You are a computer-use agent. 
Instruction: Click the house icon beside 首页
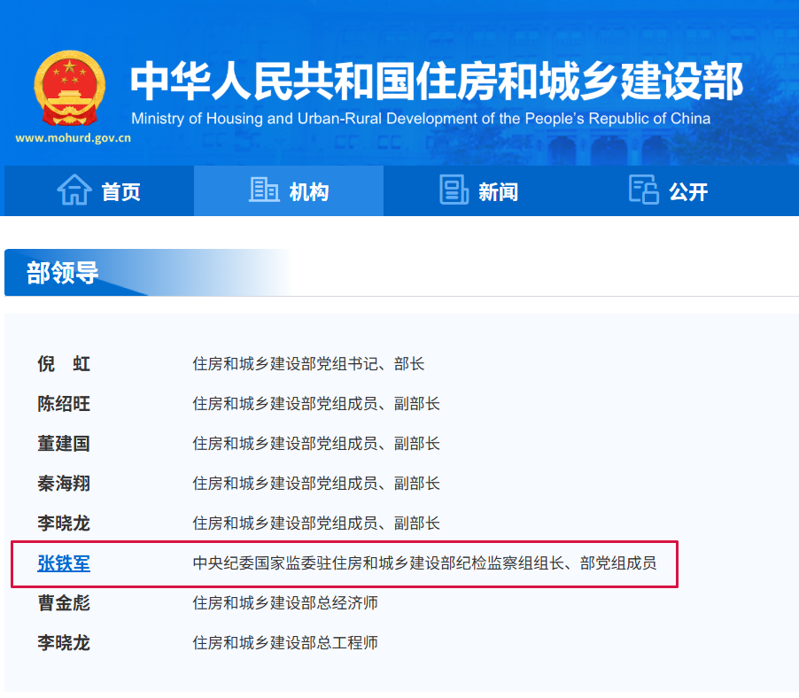[x=74, y=190]
